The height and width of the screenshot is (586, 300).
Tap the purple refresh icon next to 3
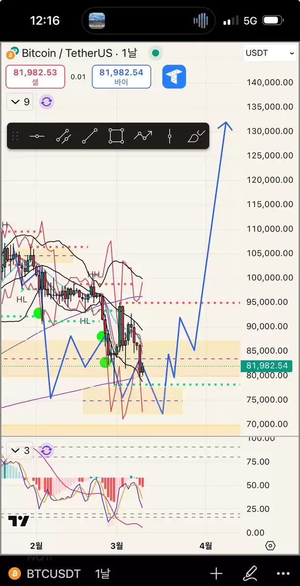[46, 450]
